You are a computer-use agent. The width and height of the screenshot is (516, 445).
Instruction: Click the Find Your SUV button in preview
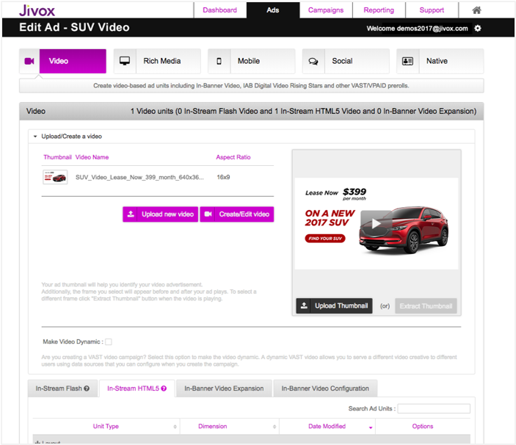click(325, 239)
